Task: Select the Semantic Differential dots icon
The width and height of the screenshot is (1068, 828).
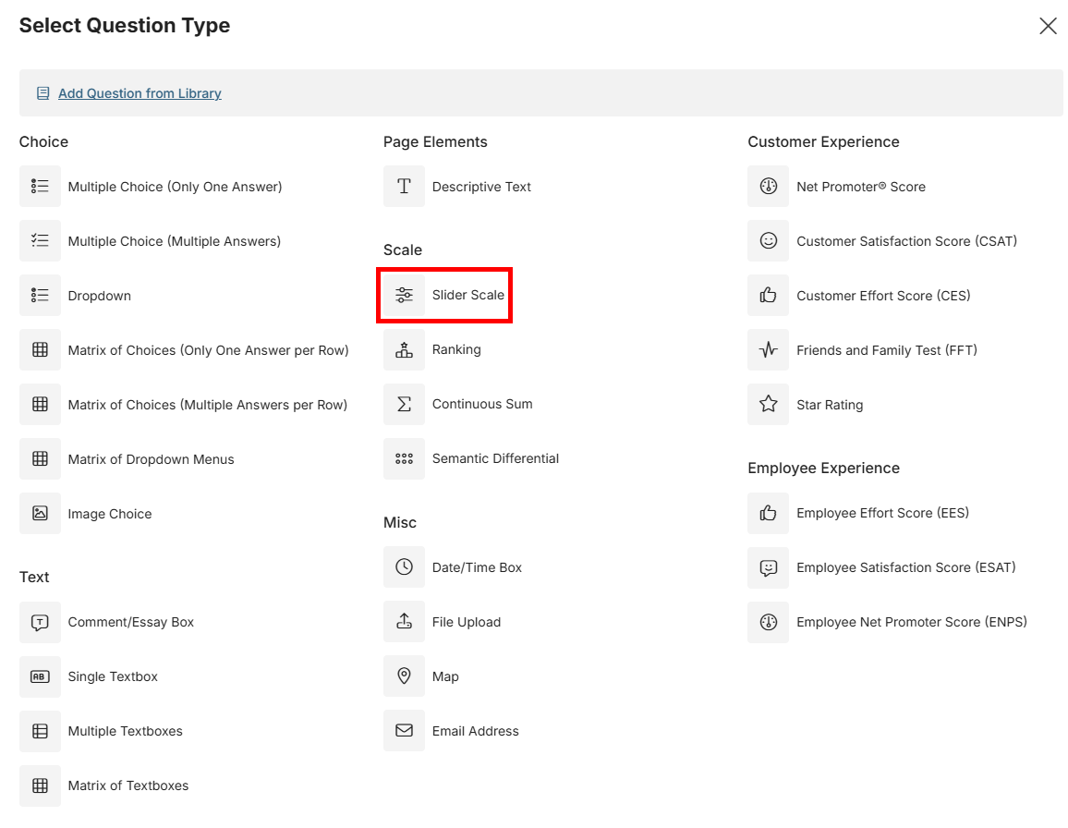Action: [x=404, y=458]
